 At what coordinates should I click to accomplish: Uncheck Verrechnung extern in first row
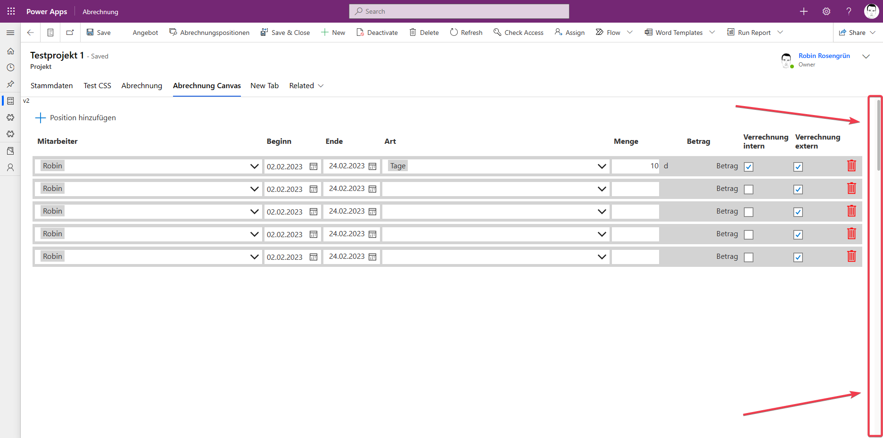(798, 167)
